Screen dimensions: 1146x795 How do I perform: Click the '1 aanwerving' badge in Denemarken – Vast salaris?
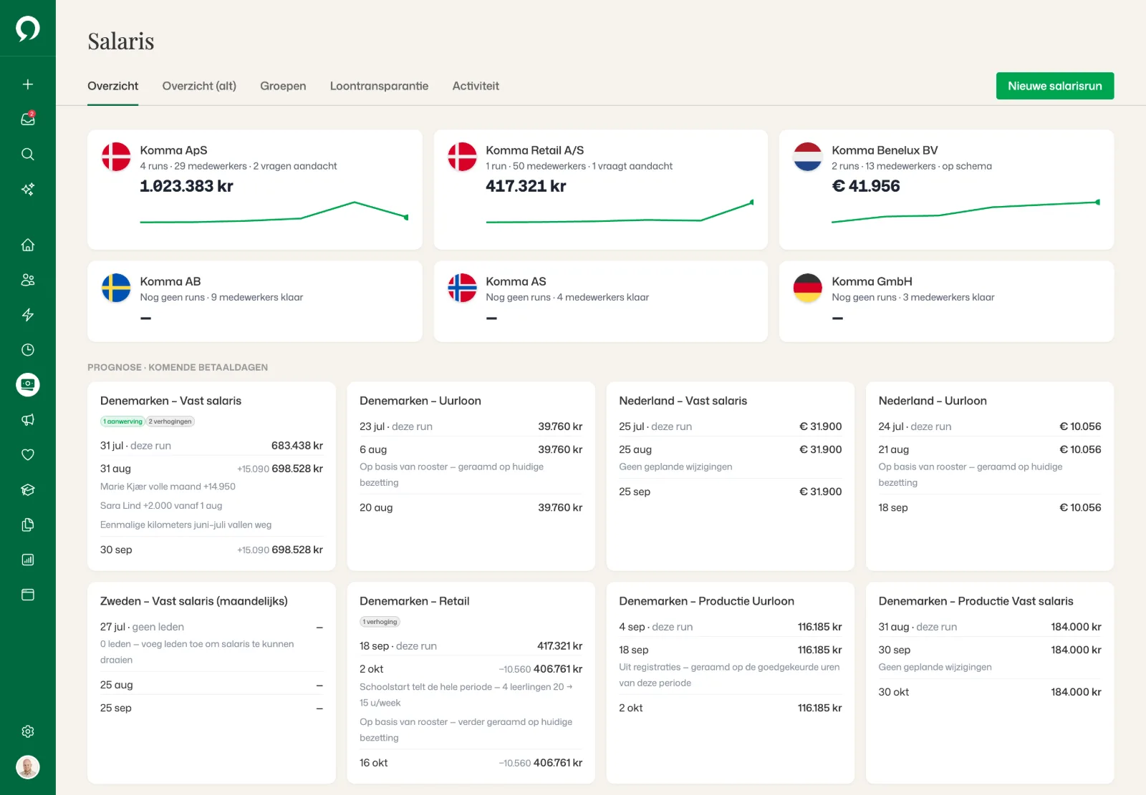click(122, 421)
